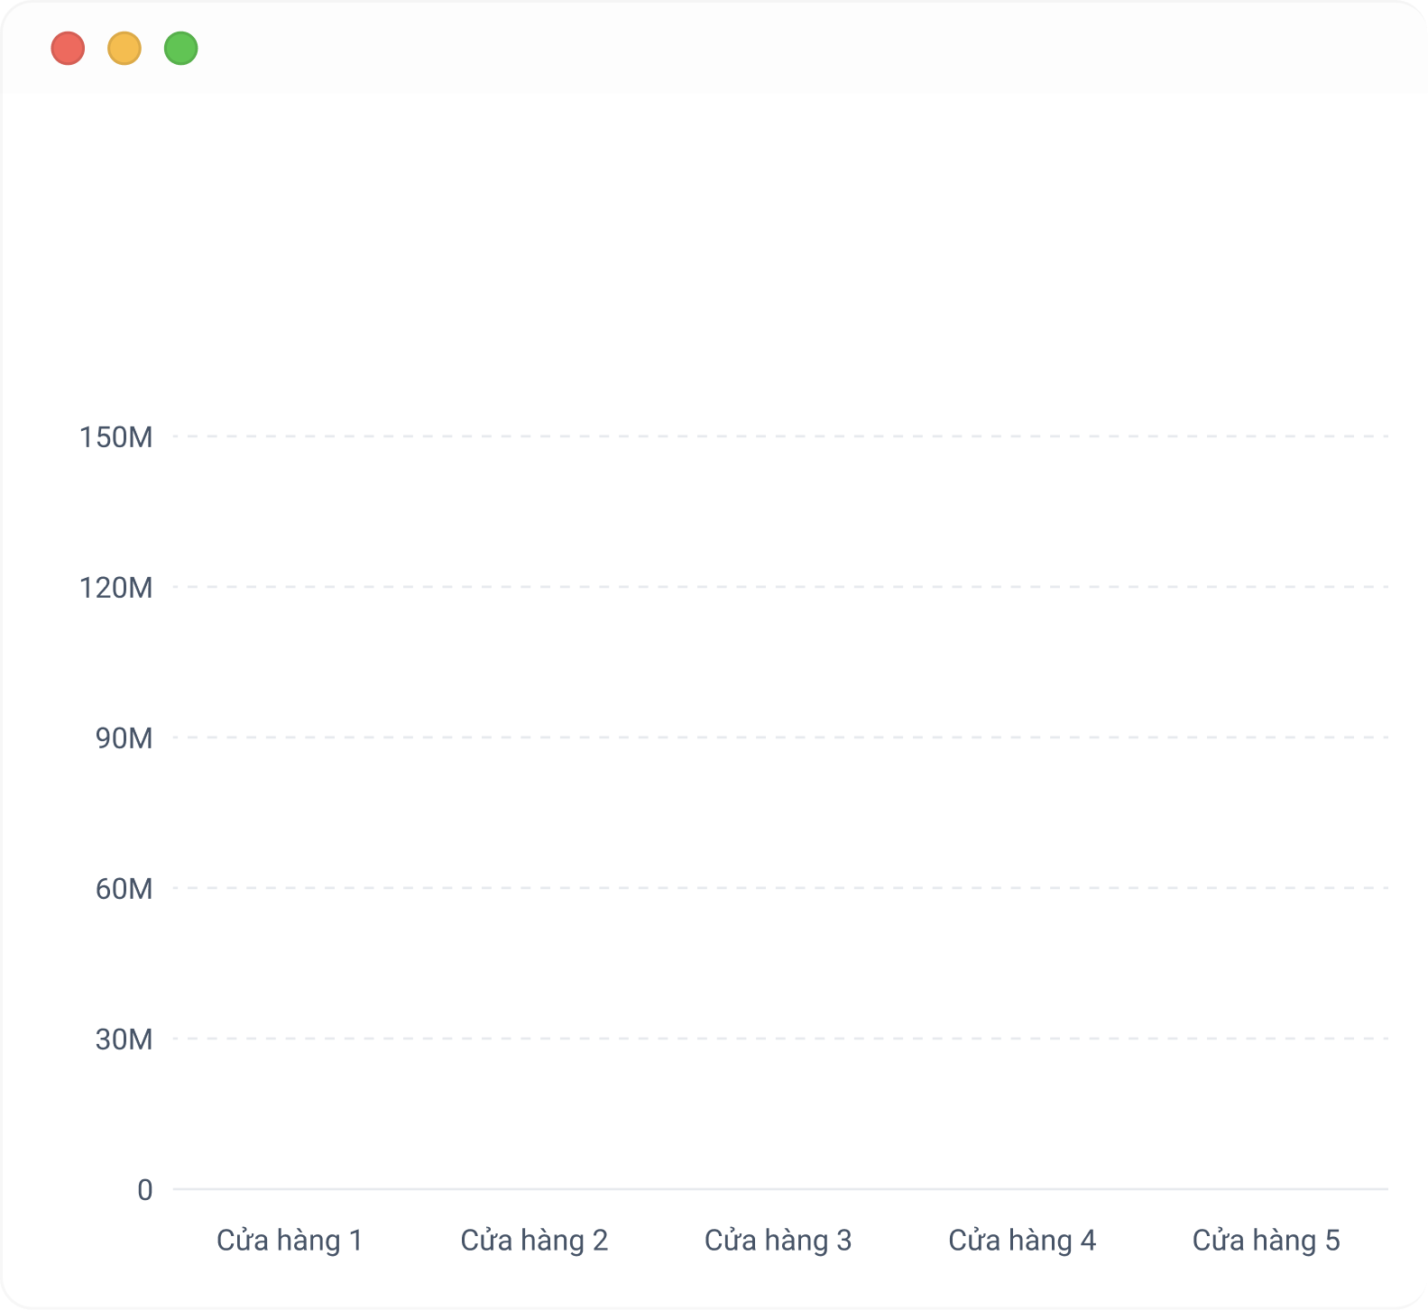Select the 0 axis label
The image size is (1428, 1310).
coord(145,1190)
